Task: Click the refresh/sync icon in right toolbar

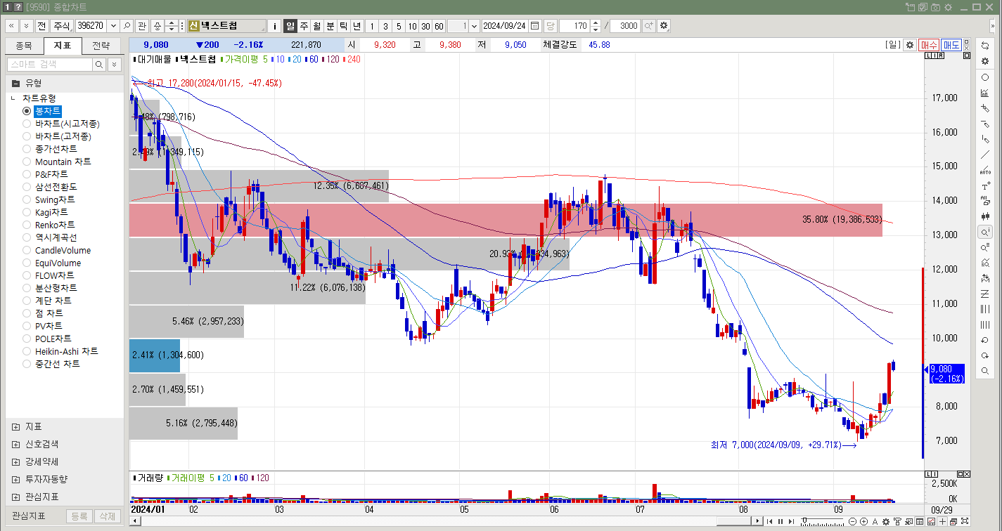Action: pos(985,46)
